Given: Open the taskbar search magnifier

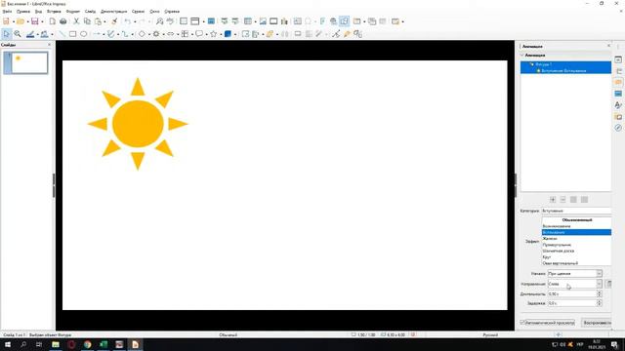Looking at the screenshot, I should pyautogui.click(x=23, y=344).
